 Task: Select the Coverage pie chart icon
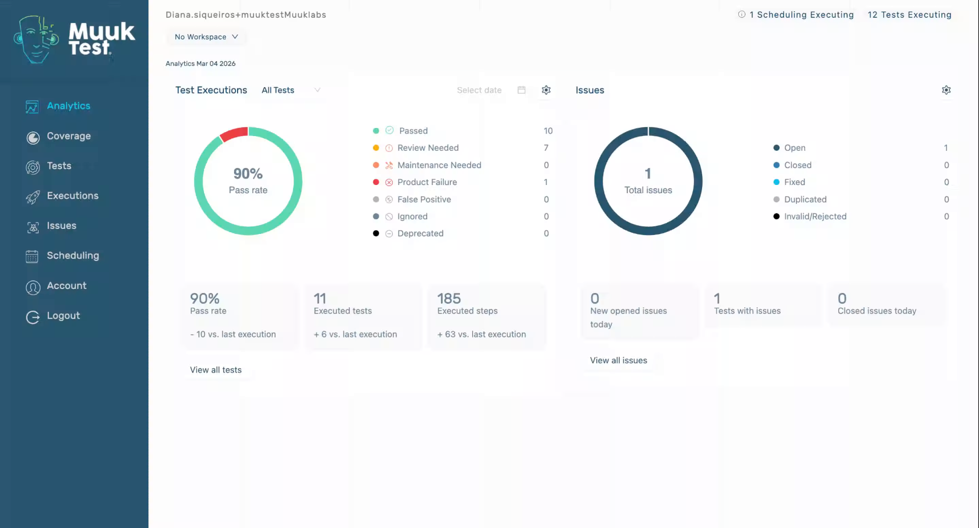(32, 138)
